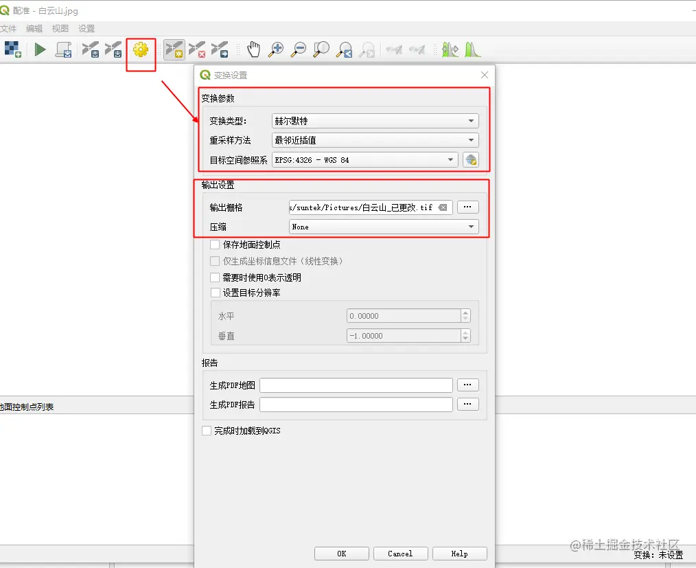Decrease the 垂直 resolution value
Screen dimensions: 696x568
pyautogui.click(x=465, y=339)
